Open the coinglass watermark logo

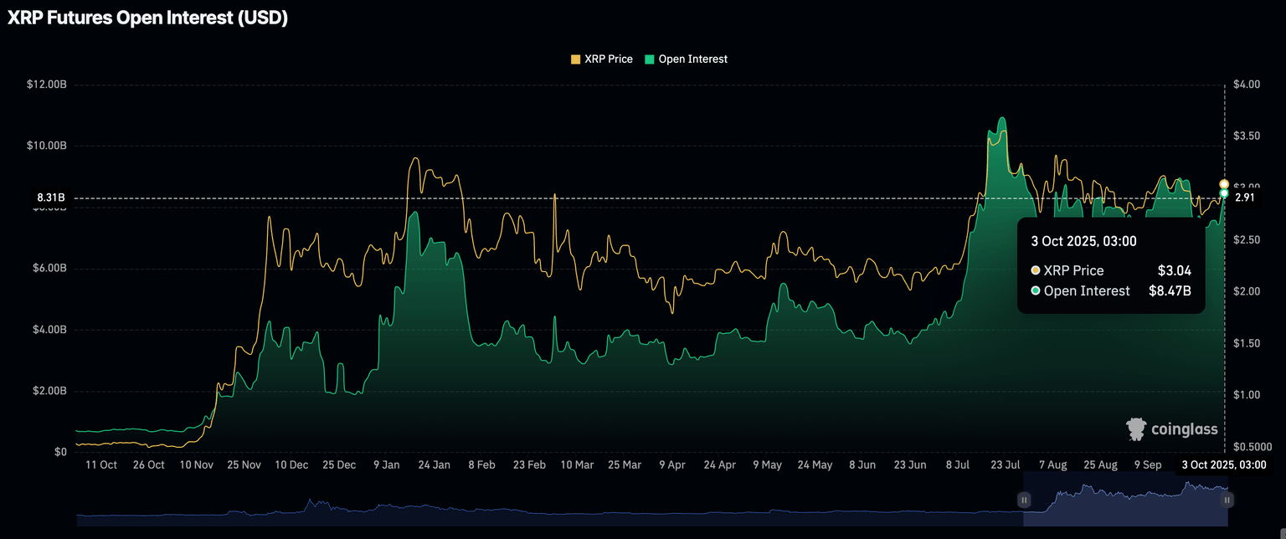pos(1171,429)
